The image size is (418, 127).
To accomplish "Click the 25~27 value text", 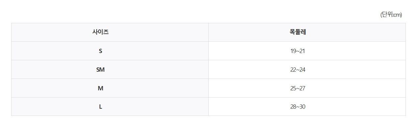I will (x=298, y=88).
